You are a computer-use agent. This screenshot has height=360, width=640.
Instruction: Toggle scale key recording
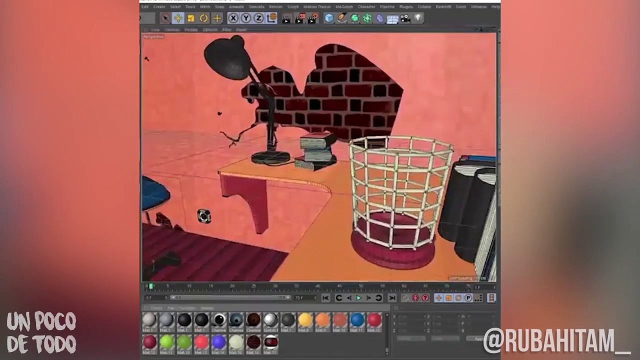point(448,298)
